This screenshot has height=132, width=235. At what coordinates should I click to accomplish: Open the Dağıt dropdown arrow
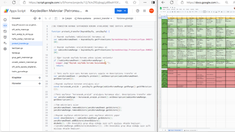tap(125, 11)
